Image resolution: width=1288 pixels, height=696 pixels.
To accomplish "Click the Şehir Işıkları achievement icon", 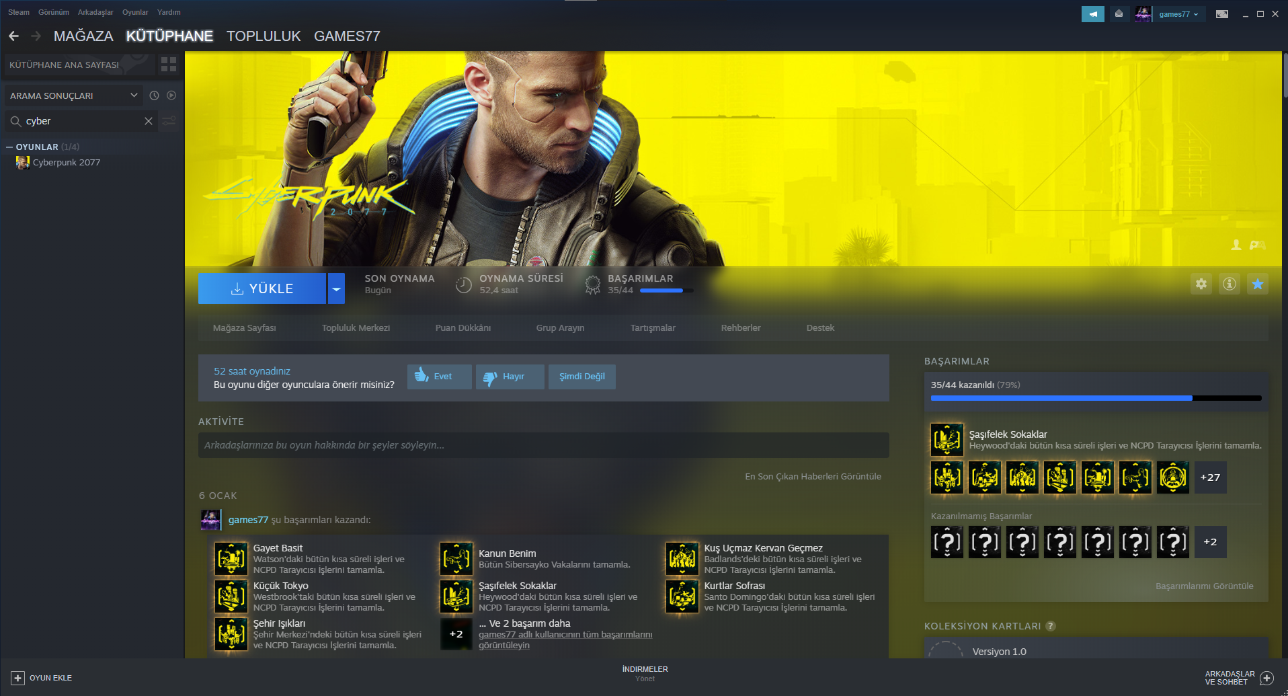I will point(231,634).
